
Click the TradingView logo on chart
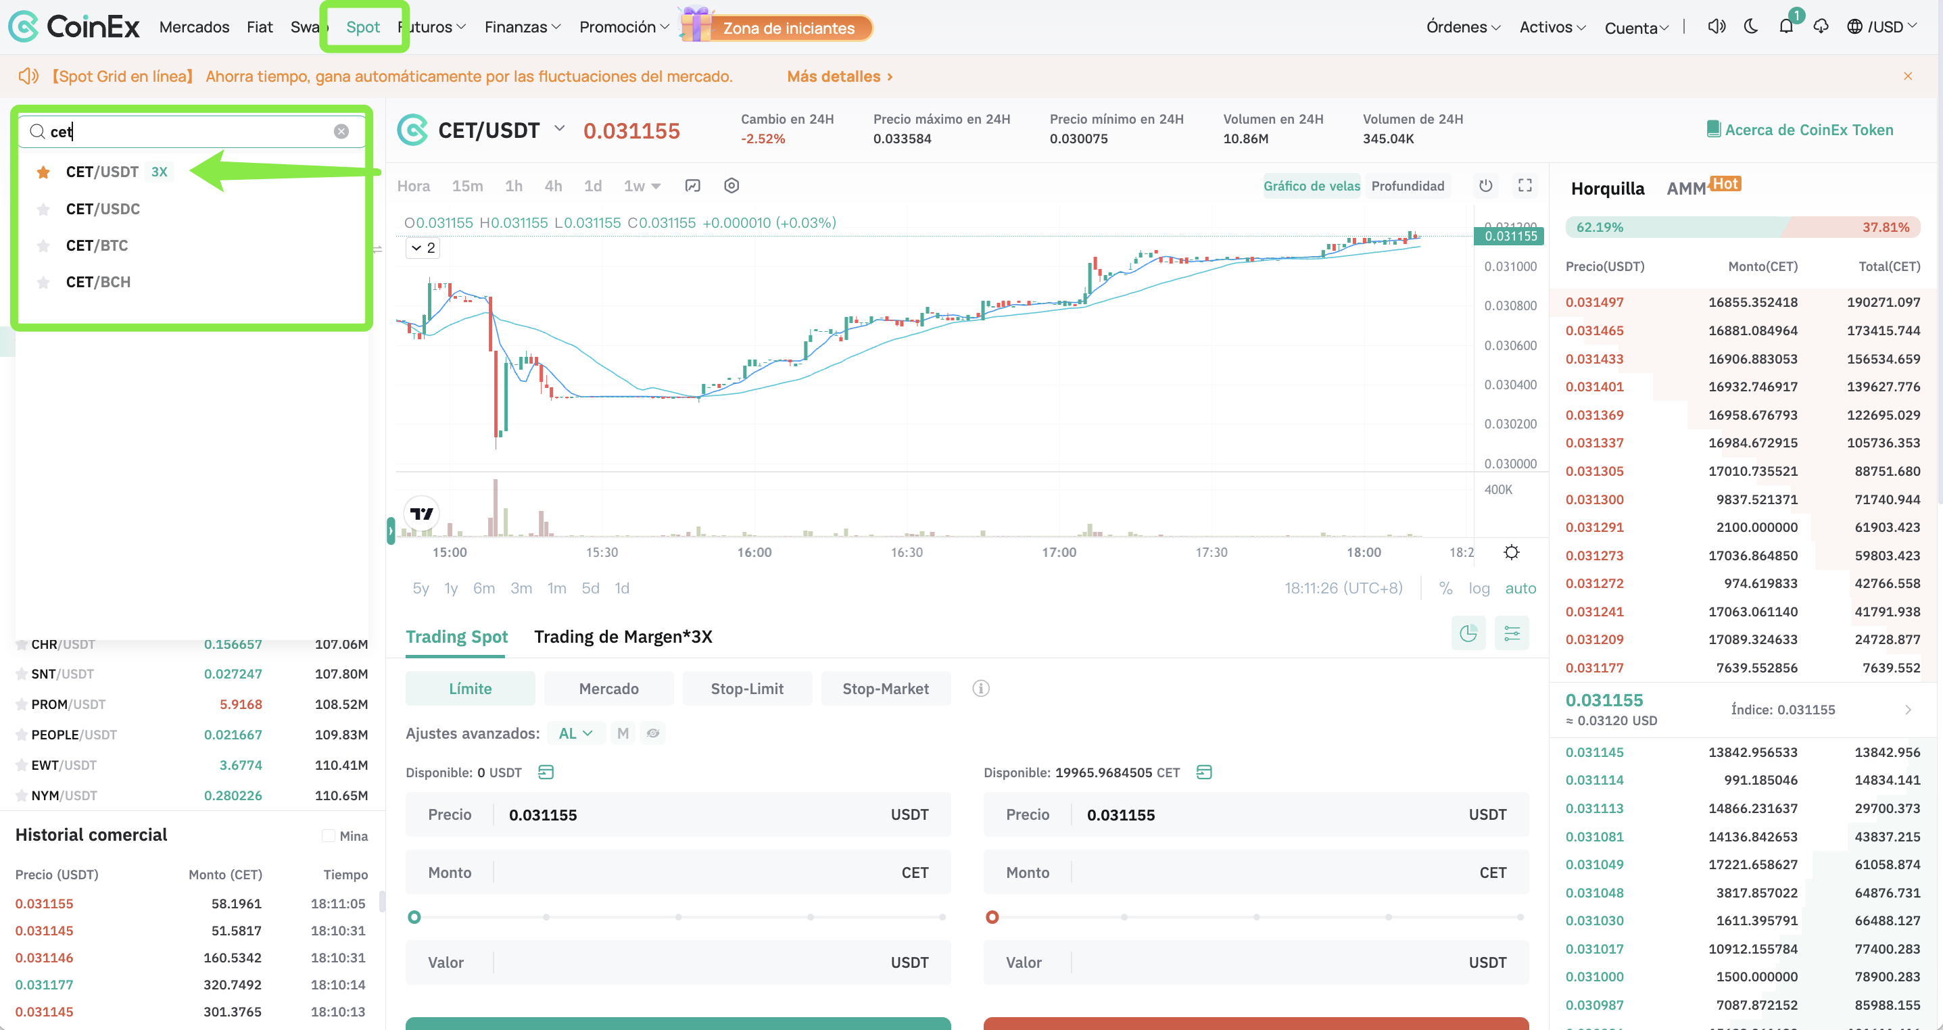pos(422,514)
